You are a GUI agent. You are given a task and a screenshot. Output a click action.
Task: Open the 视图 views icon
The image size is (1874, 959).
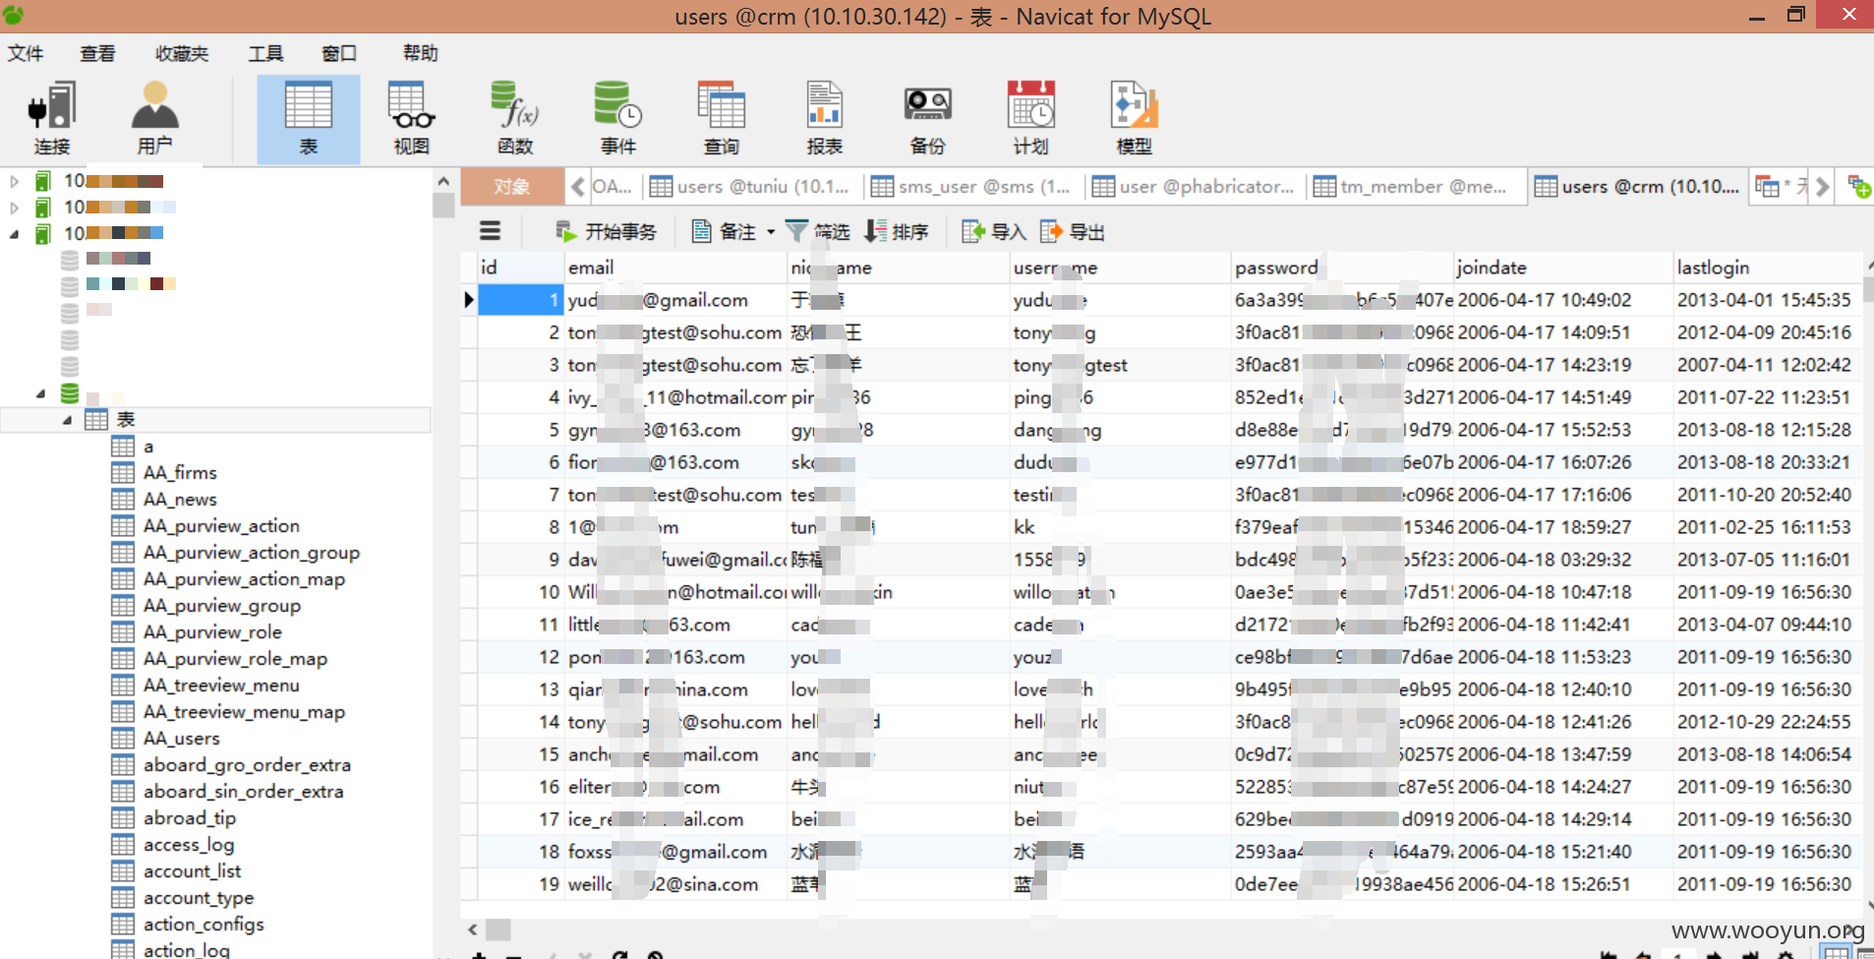click(411, 119)
